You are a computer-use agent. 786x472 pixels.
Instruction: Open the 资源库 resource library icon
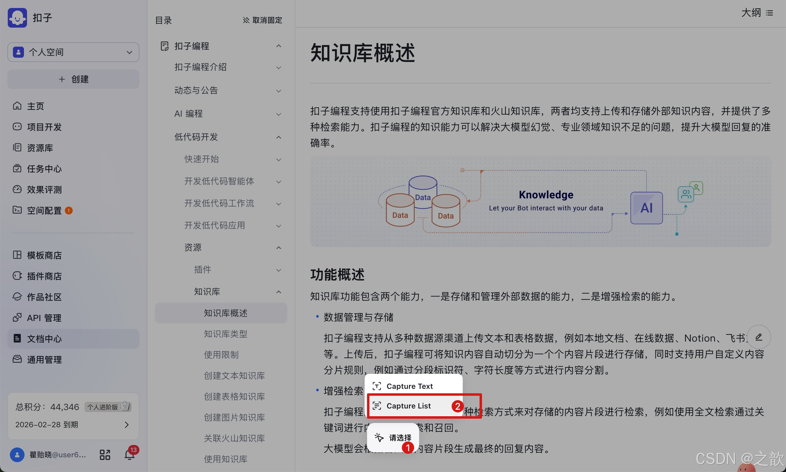[17, 148]
